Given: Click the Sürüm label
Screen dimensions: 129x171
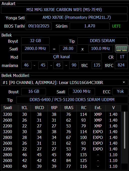Looking at the screenshot, I should [x=61, y=26].
